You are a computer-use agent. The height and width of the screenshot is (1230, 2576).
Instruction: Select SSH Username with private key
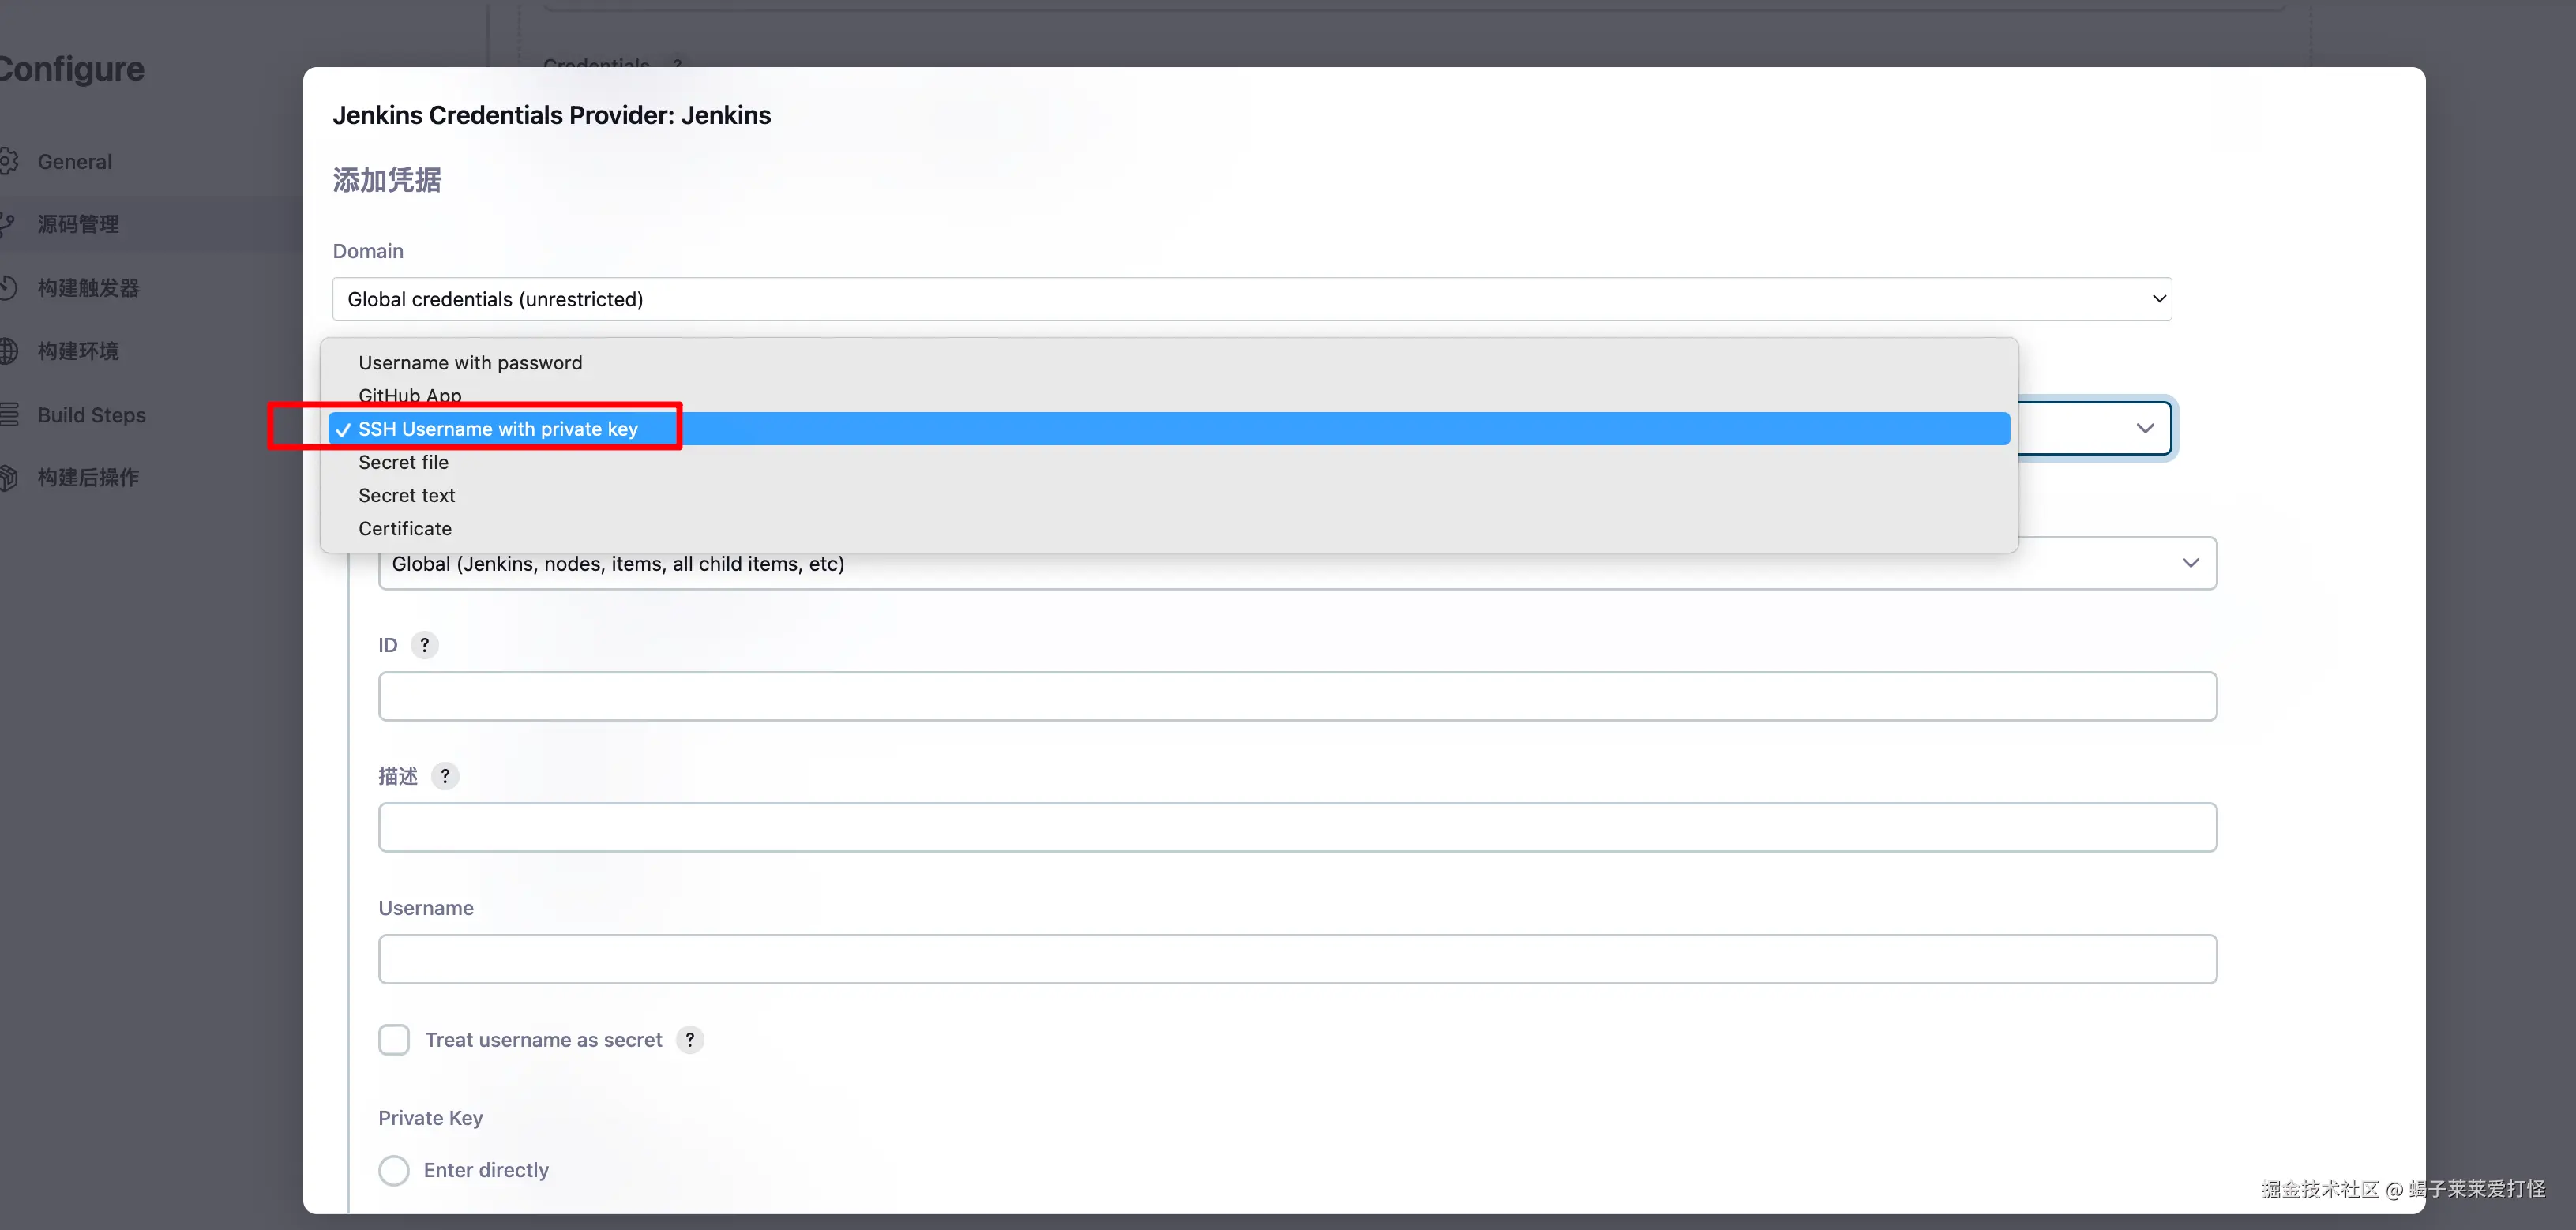tap(498, 429)
